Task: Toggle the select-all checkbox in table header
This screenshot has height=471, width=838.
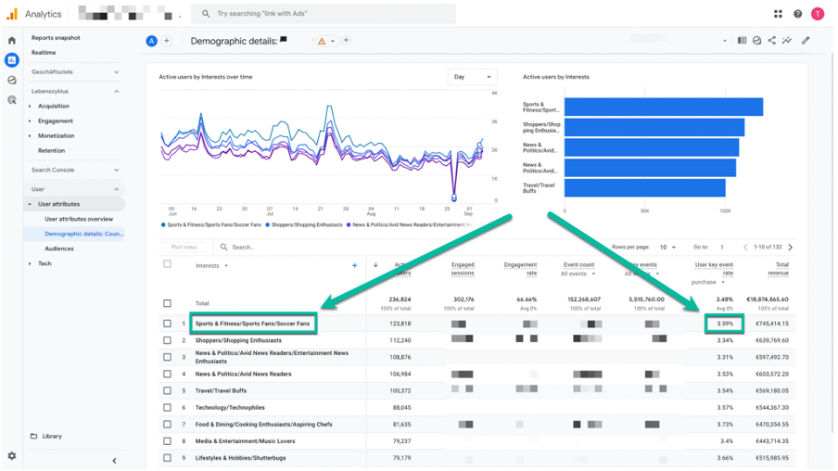Action: 167,263
